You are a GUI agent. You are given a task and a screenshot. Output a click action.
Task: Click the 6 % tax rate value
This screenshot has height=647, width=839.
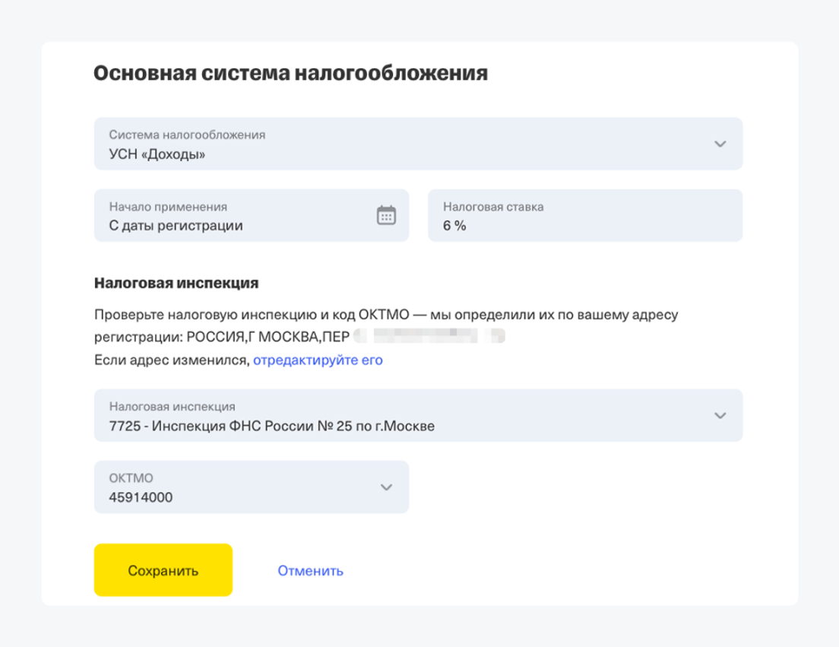coord(455,226)
